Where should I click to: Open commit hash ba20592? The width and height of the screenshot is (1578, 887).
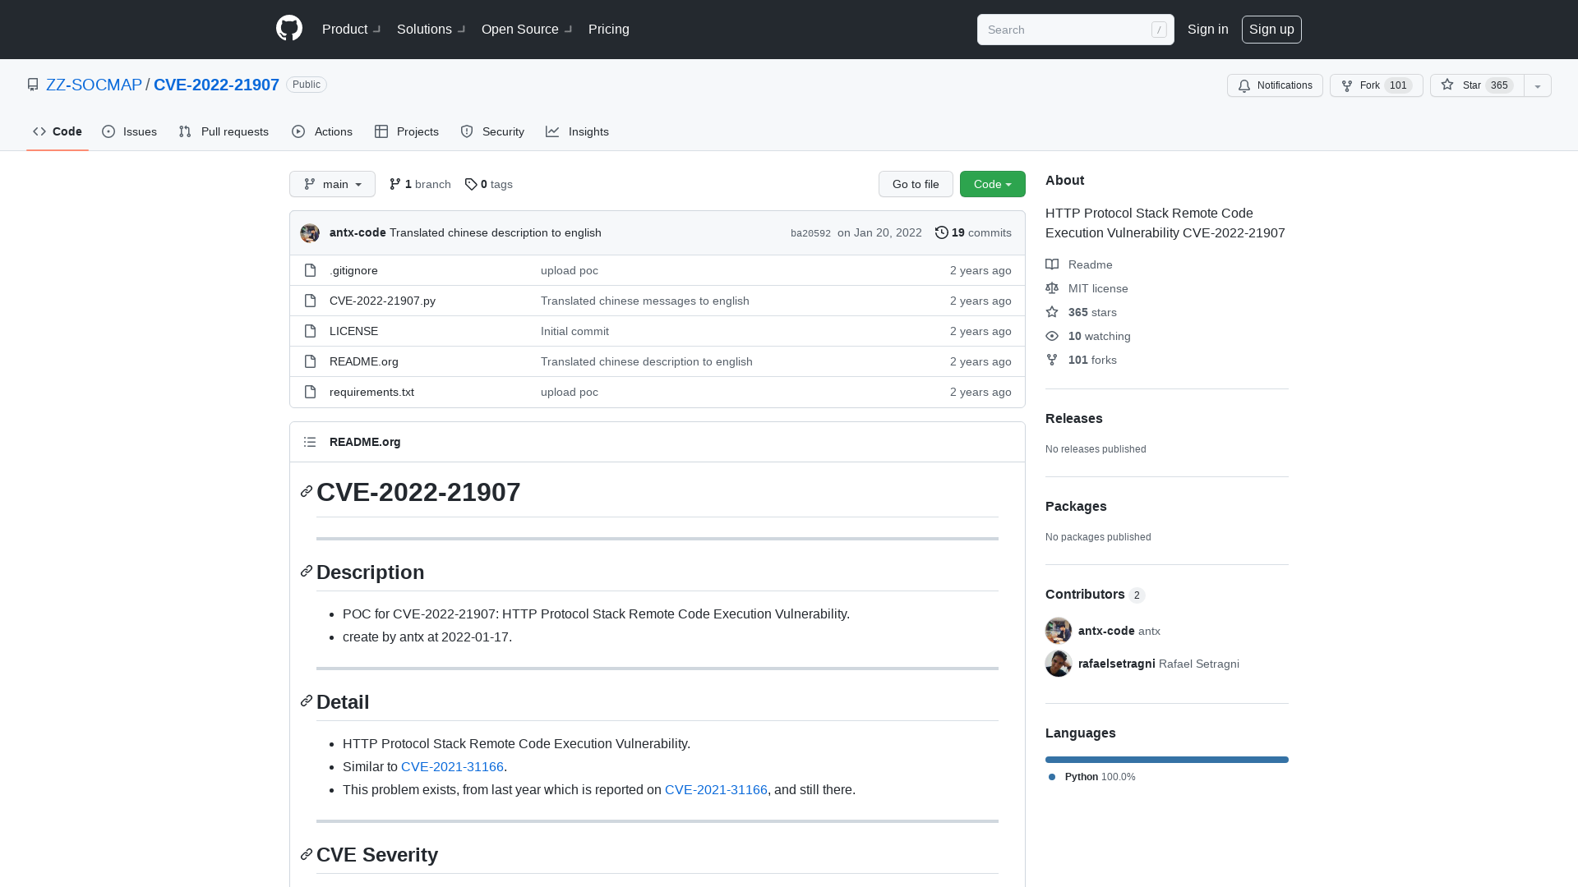(x=810, y=233)
